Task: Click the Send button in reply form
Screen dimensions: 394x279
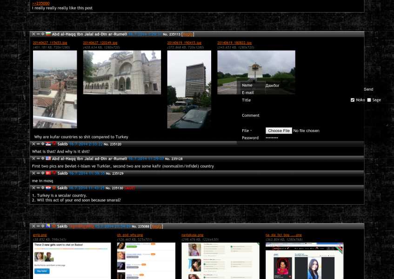Action: pyautogui.click(x=368, y=89)
